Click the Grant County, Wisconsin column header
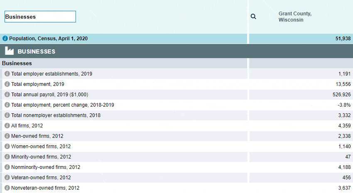This screenshot has height=193, width=353. [295, 17]
